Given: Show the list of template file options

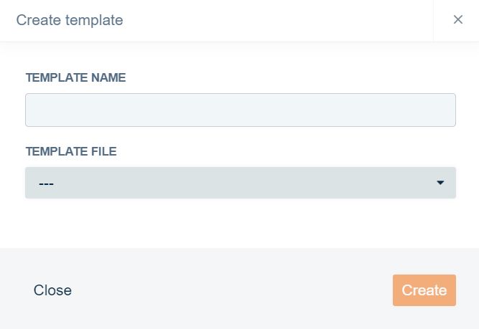Looking at the screenshot, I should (240, 183).
